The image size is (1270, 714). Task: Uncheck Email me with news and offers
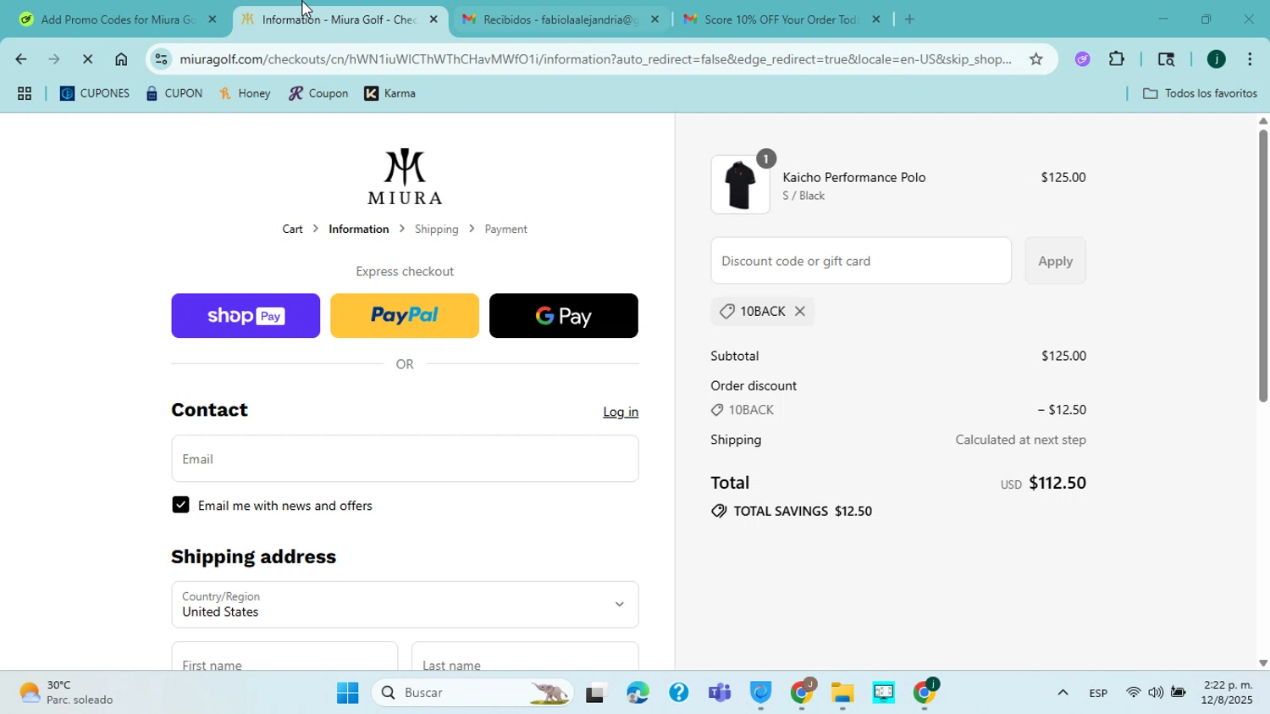coord(180,505)
